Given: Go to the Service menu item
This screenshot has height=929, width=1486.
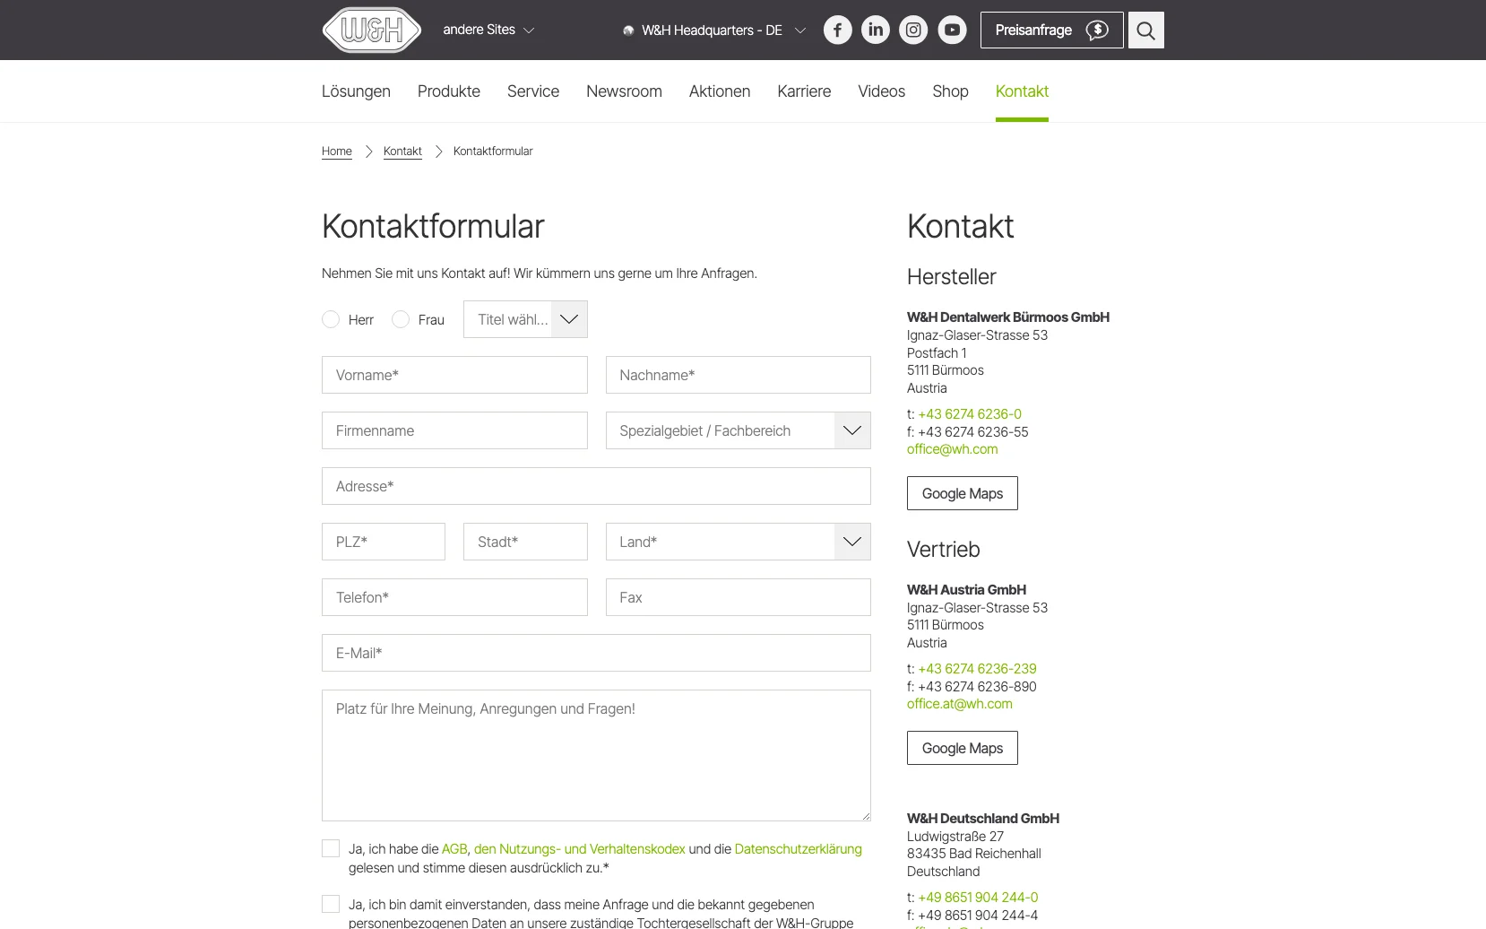Looking at the screenshot, I should [x=533, y=91].
